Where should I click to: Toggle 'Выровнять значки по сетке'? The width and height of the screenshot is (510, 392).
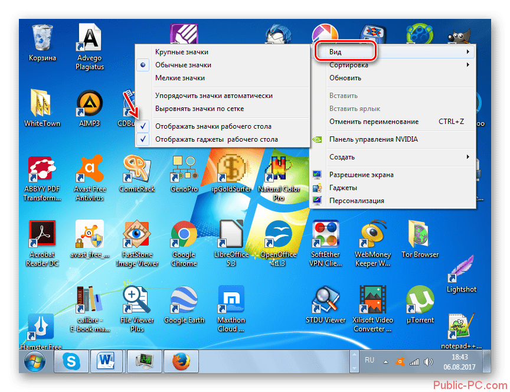(222, 109)
